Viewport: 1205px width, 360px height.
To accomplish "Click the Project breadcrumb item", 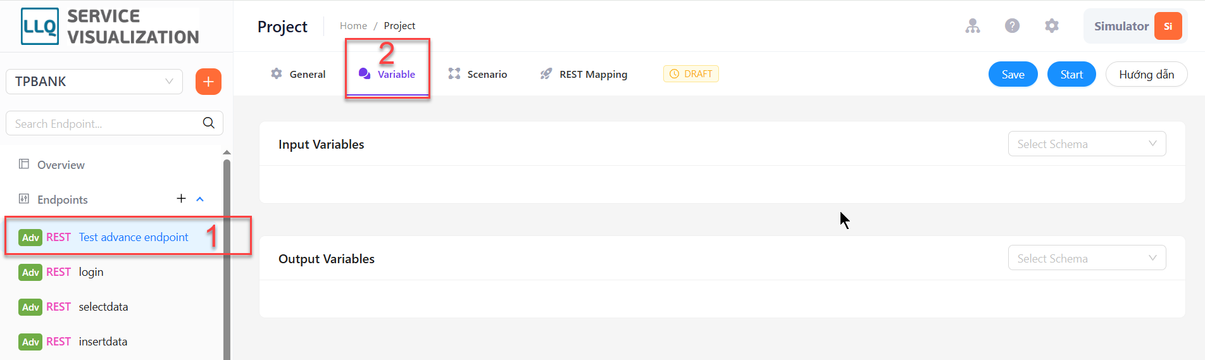I will pyautogui.click(x=399, y=26).
